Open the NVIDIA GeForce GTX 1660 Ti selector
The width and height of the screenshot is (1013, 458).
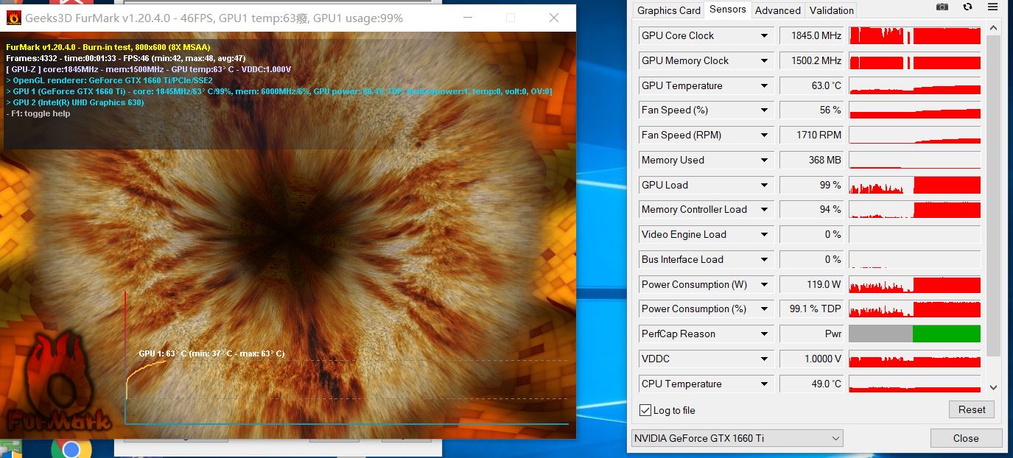[737, 438]
